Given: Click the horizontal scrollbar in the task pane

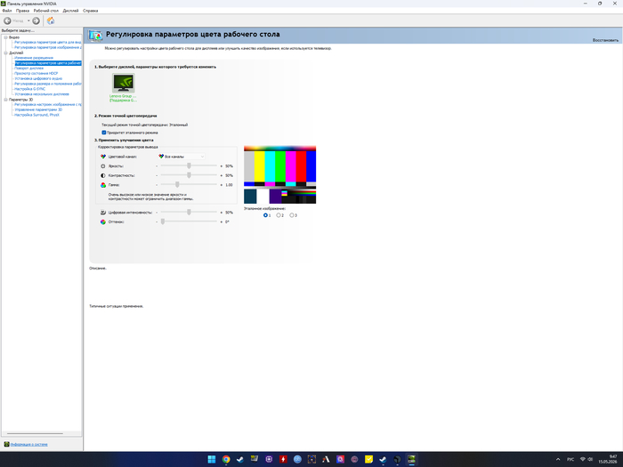Looking at the screenshot, I should (35, 434).
